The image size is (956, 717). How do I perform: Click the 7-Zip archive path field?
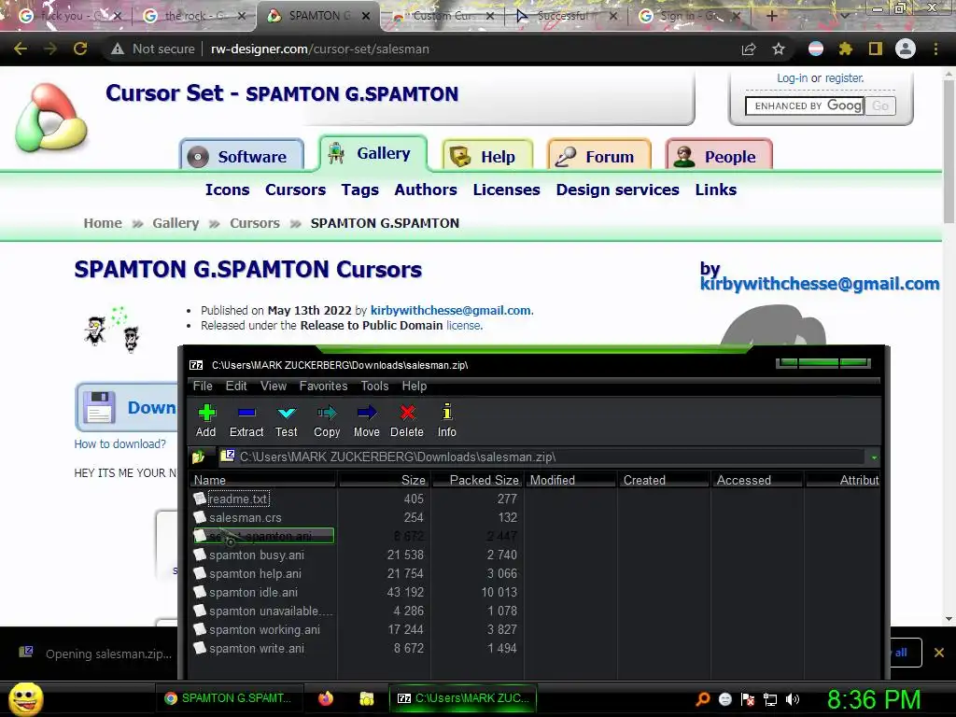coord(542,457)
